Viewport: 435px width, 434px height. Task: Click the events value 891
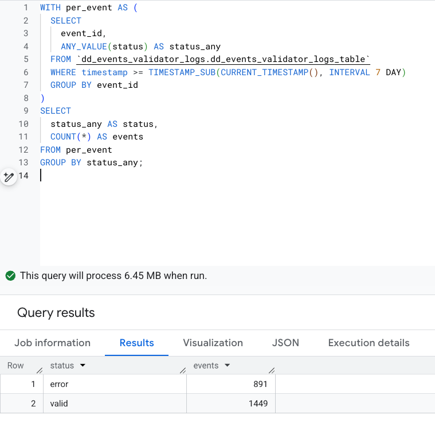tap(260, 384)
